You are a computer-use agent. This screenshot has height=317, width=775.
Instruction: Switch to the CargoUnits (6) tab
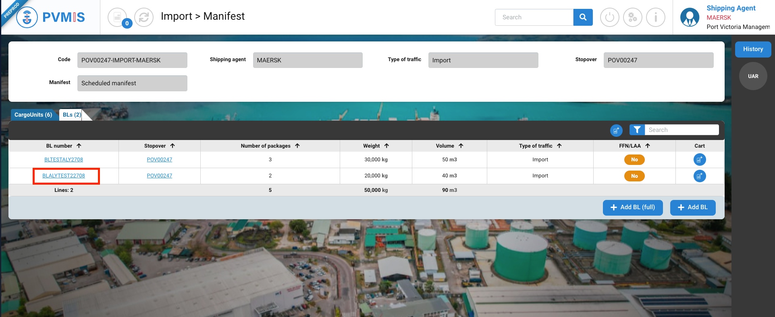tap(33, 115)
